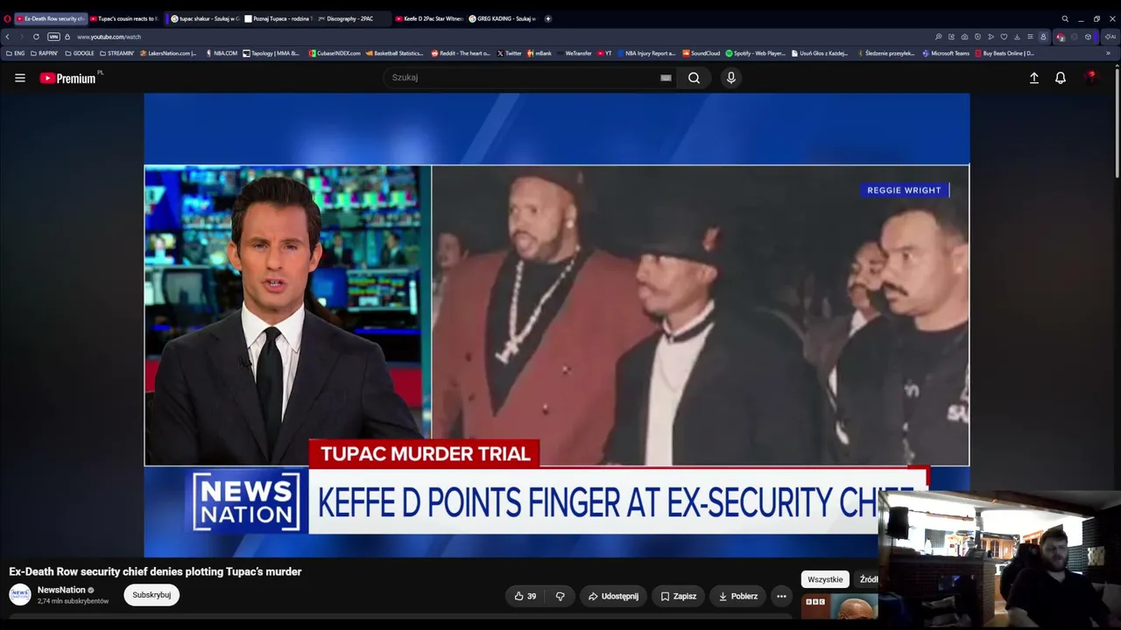Open the Basketball Statistics bookmark

point(395,53)
